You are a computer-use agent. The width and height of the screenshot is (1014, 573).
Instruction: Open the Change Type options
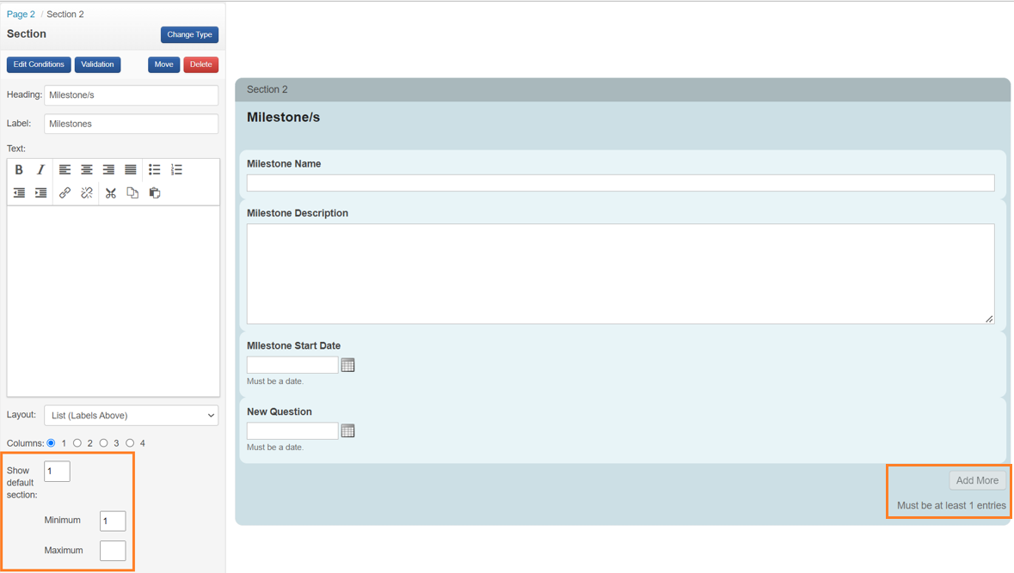(189, 35)
